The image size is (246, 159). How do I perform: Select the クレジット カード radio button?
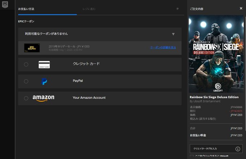tap(26, 64)
